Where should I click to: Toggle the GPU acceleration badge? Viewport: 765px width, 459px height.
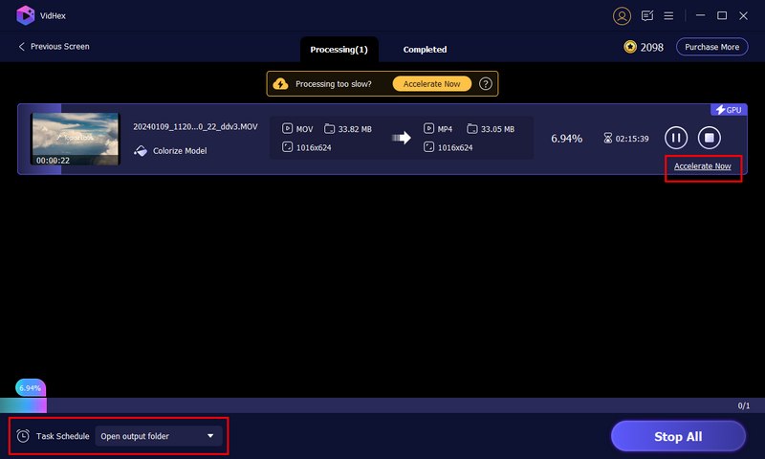(728, 110)
